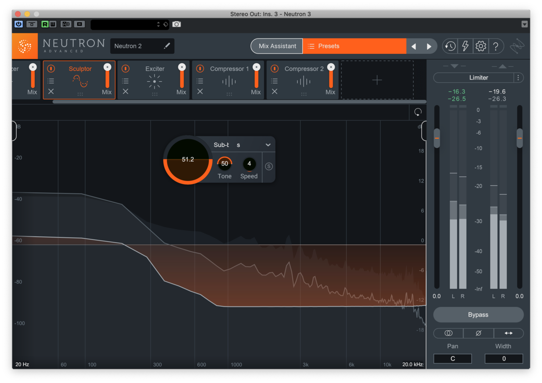542x383 pixels.
Task: Edit preset name with the pencil icon
Action: point(167,46)
